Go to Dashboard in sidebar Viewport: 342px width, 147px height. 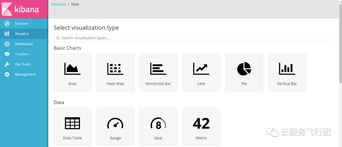(x=23, y=44)
